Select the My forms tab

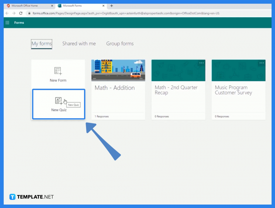pyautogui.click(x=41, y=43)
